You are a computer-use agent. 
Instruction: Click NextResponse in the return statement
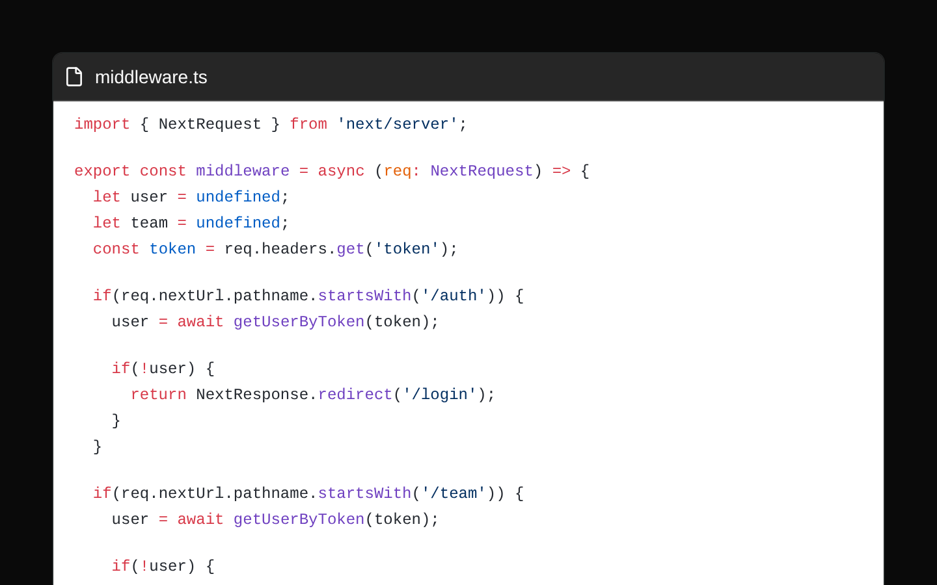(252, 395)
